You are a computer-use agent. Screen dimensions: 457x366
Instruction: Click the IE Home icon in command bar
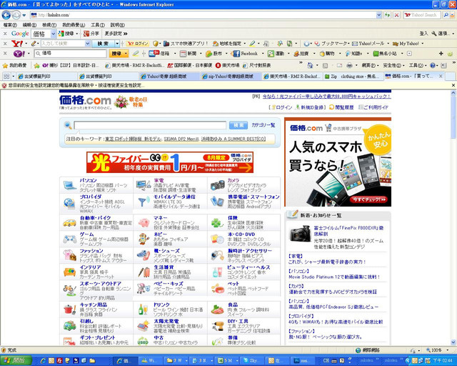coord(311,65)
